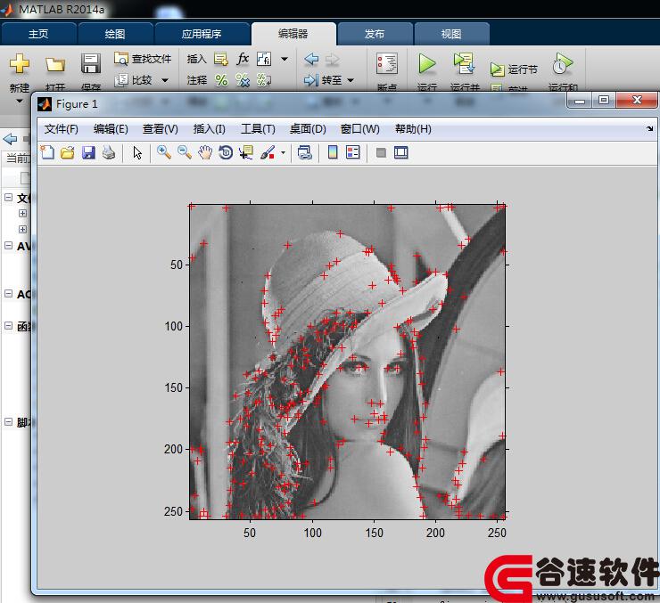Open the 比较 dropdown arrow
This screenshot has width=660, height=603.
pyautogui.click(x=165, y=80)
